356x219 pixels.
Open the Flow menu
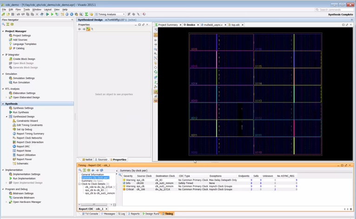point(18,10)
